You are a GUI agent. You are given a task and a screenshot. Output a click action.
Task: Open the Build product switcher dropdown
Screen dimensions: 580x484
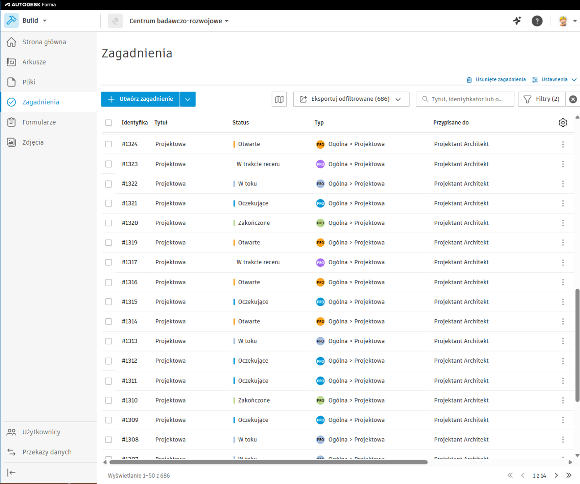[x=45, y=21]
